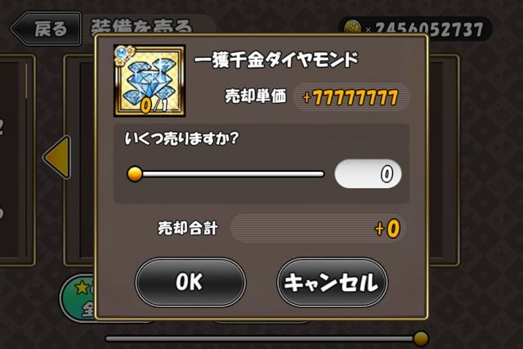Click the quantity input field showing 0
523x349 pixels.
369,174
